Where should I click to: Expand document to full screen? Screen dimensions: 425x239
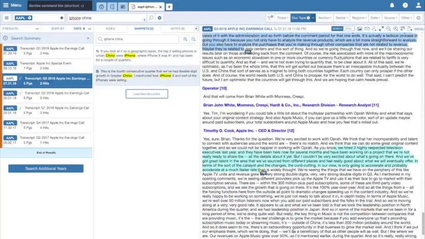tap(381, 29)
